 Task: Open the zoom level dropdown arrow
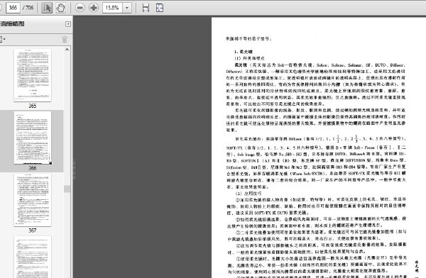(x=127, y=8)
